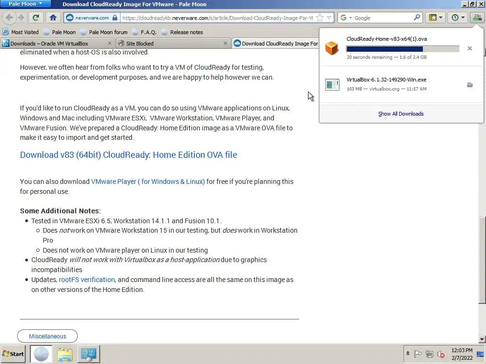Click the orange ova file icon
486x364 pixels.
point(332,48)
